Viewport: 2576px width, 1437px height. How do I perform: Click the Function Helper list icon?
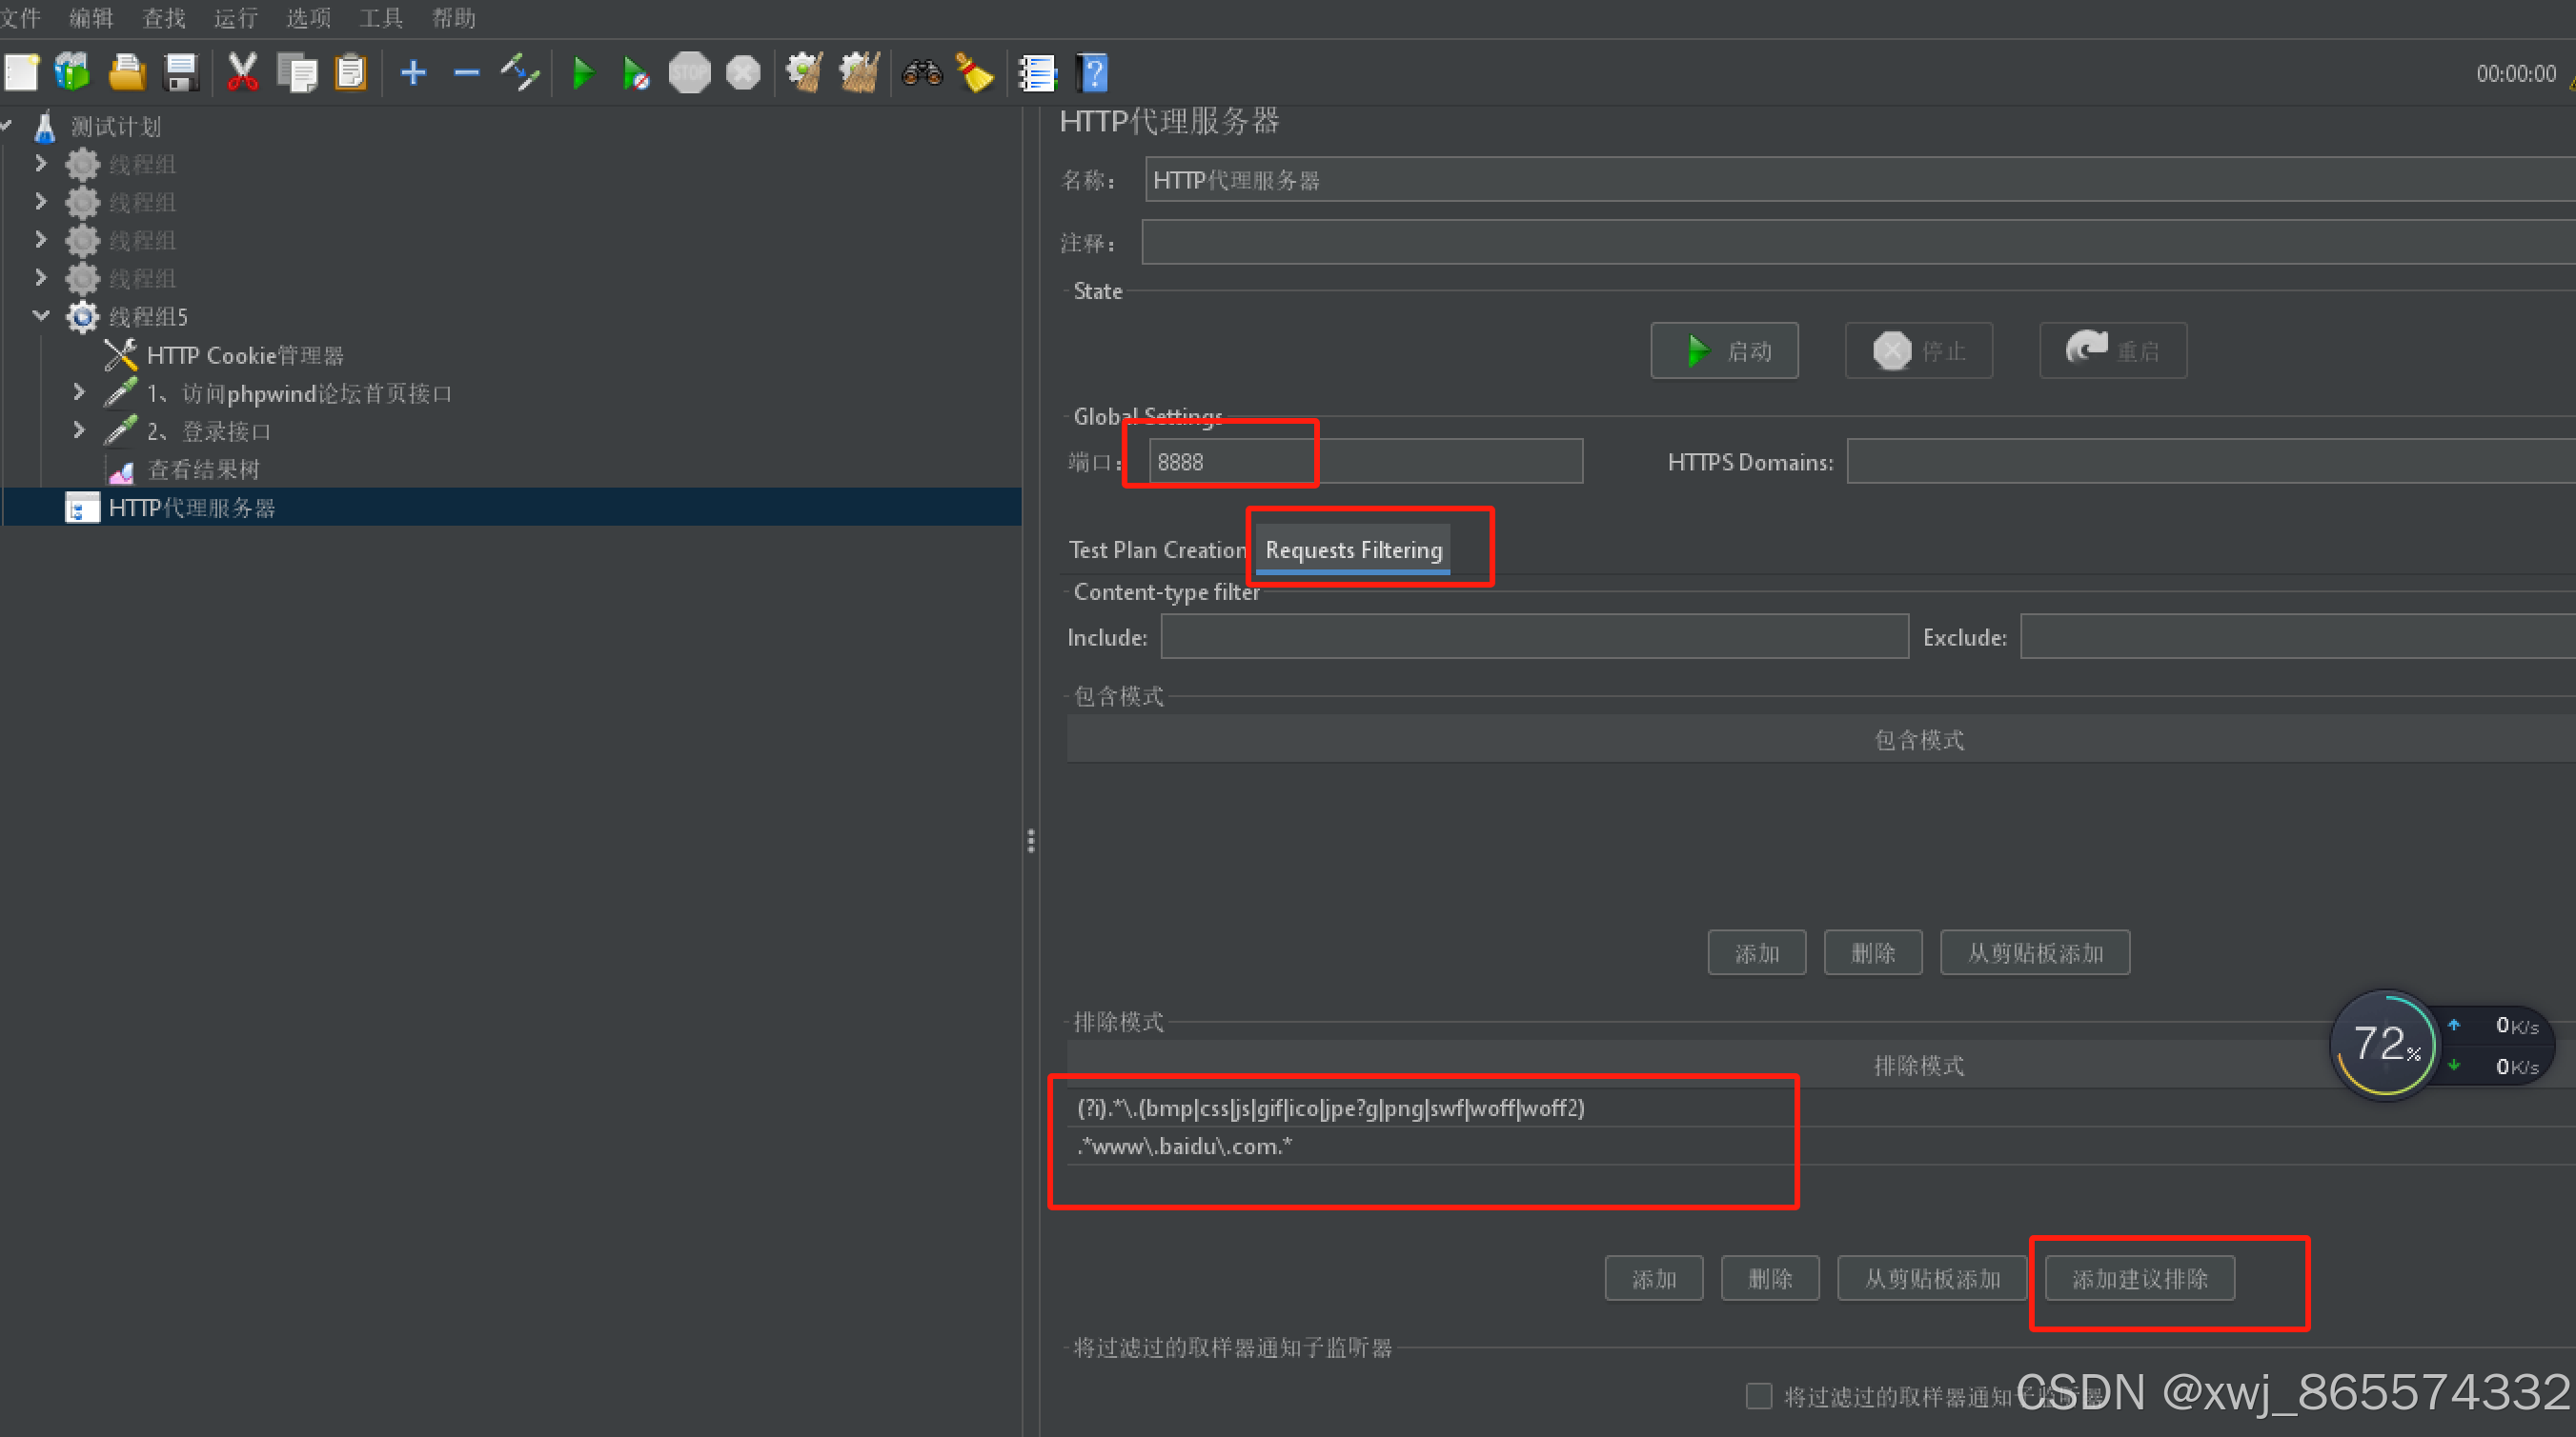click(1037, 73)
